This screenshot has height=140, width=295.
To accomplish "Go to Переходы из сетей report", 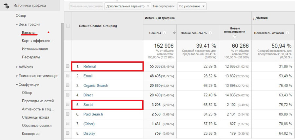I will point(38,101).
